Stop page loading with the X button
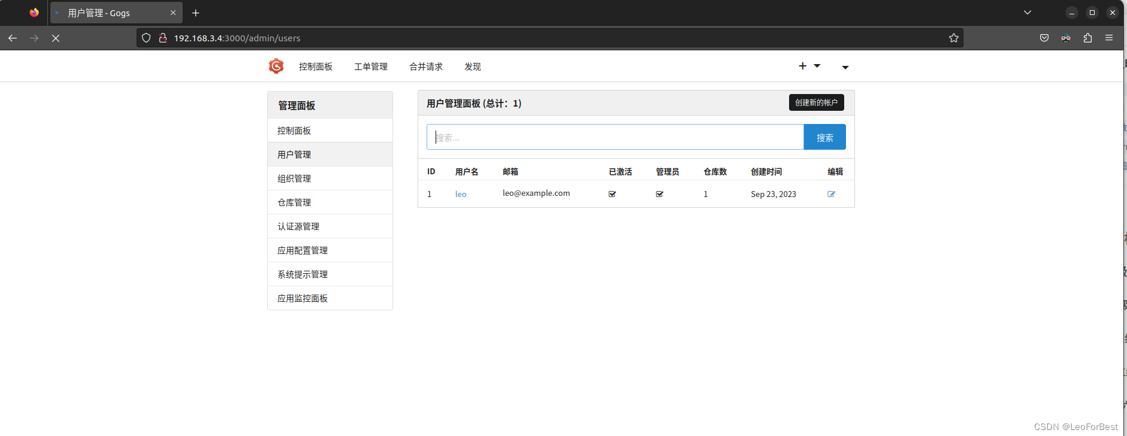This screenshot has height=436, width=1127. [56, 38]
